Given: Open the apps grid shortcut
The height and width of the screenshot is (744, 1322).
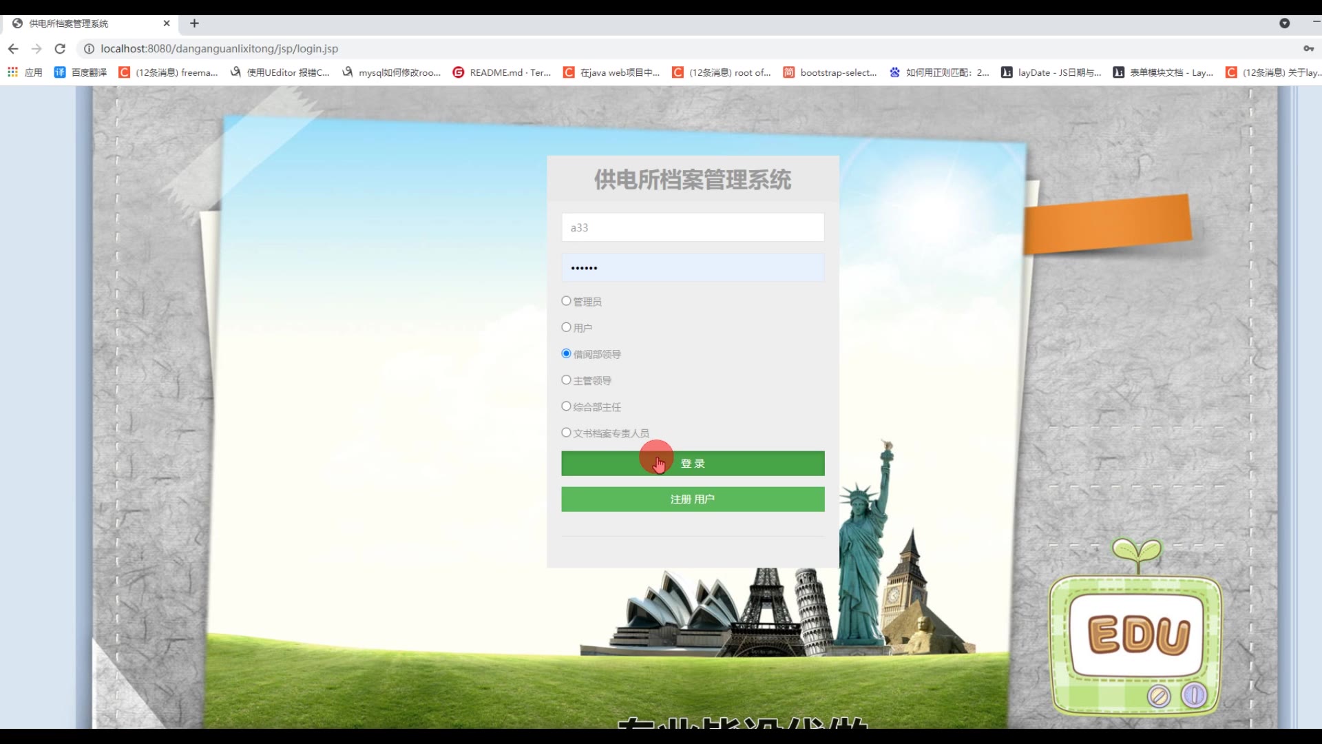Looking at the screenshot, I should [12, 72].
